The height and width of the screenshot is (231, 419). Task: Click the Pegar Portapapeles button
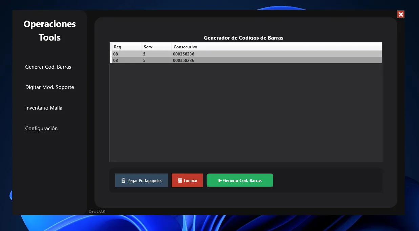click(x=142, y=180)
